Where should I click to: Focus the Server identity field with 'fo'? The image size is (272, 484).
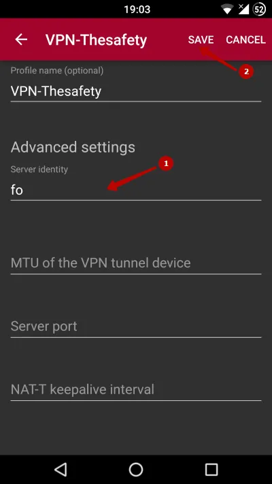pos(136,190)
